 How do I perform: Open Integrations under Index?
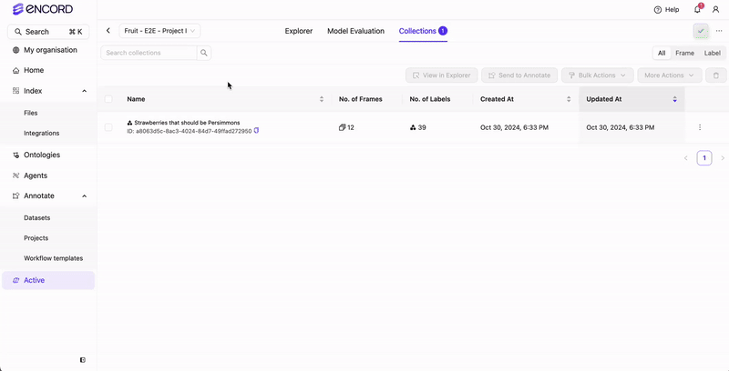point(41,133)
